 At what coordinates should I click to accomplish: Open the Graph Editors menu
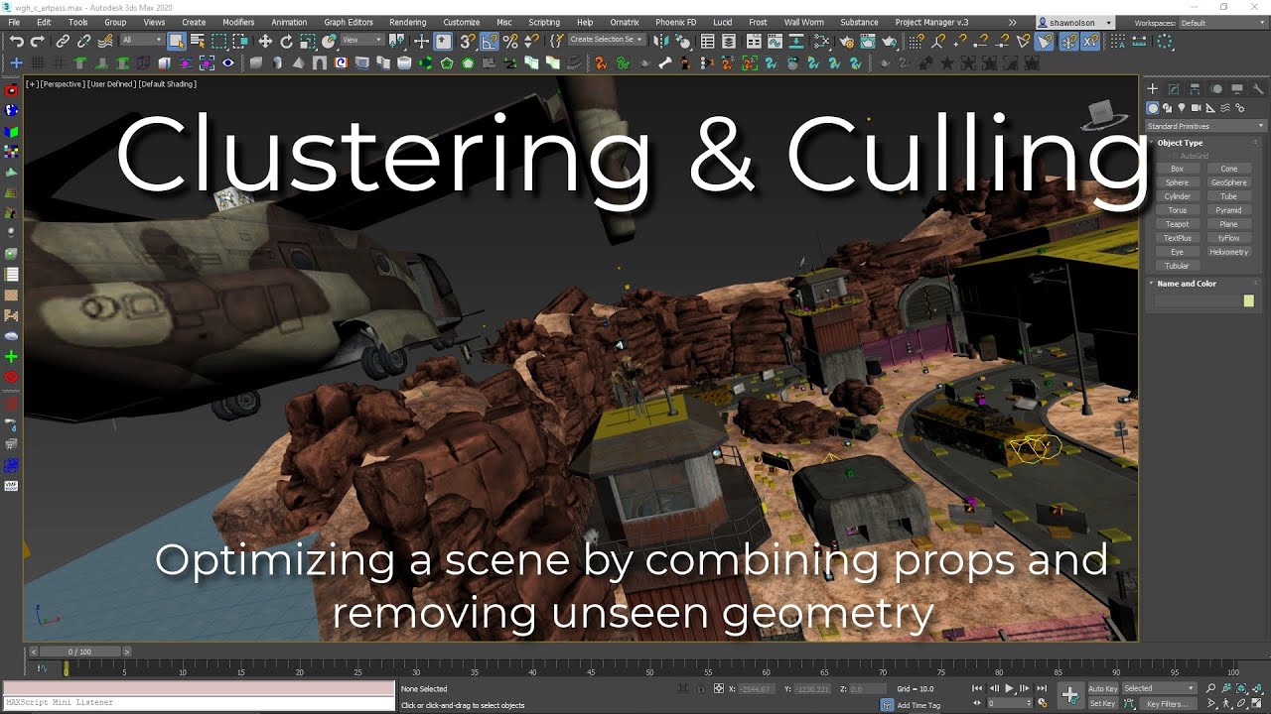tap(349, 22)
